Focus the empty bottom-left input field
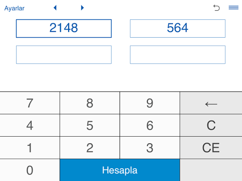Viewport: 242px width, 181px height. pos(64,55)
